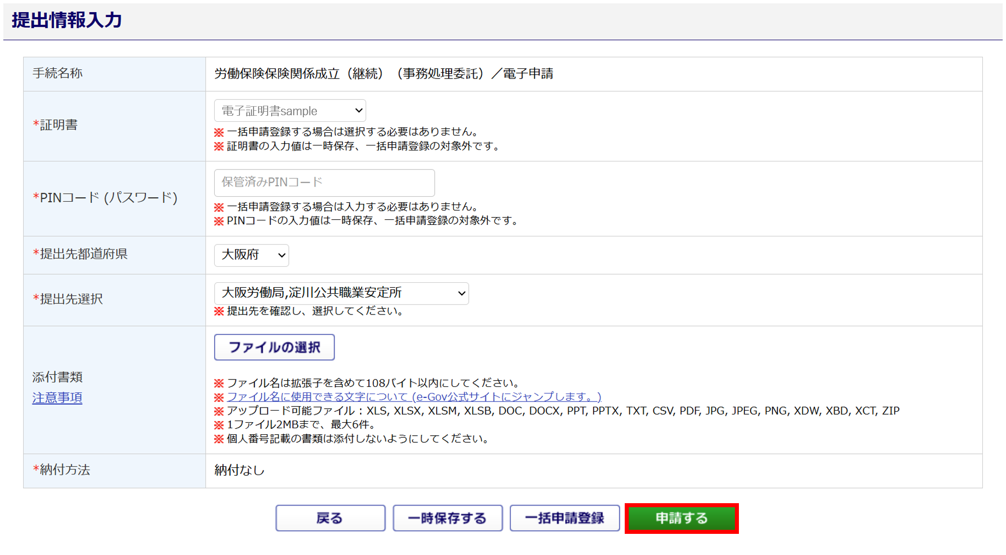The width and height of the screenshot is (1006, 555).
Task: Click the 一括申請登録 button
Action: click(x=564, y=518)
